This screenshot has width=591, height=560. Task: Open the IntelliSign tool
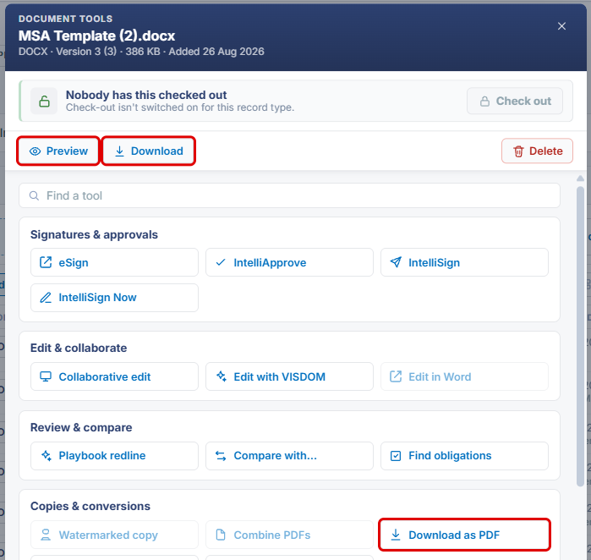(x=464, y=262)
